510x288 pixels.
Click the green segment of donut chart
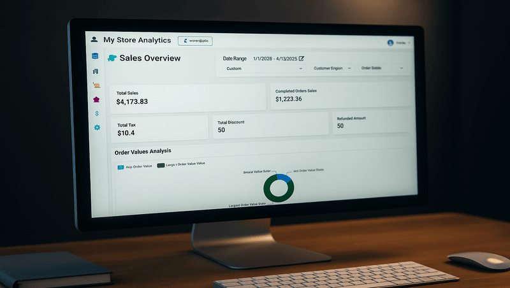coord(268,192)
